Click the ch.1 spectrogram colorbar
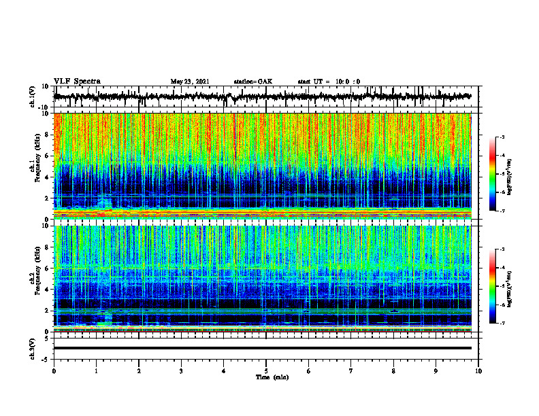 click(x=492, y=174)
